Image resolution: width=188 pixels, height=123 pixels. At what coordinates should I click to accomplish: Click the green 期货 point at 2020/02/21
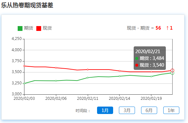click(172, 73)
